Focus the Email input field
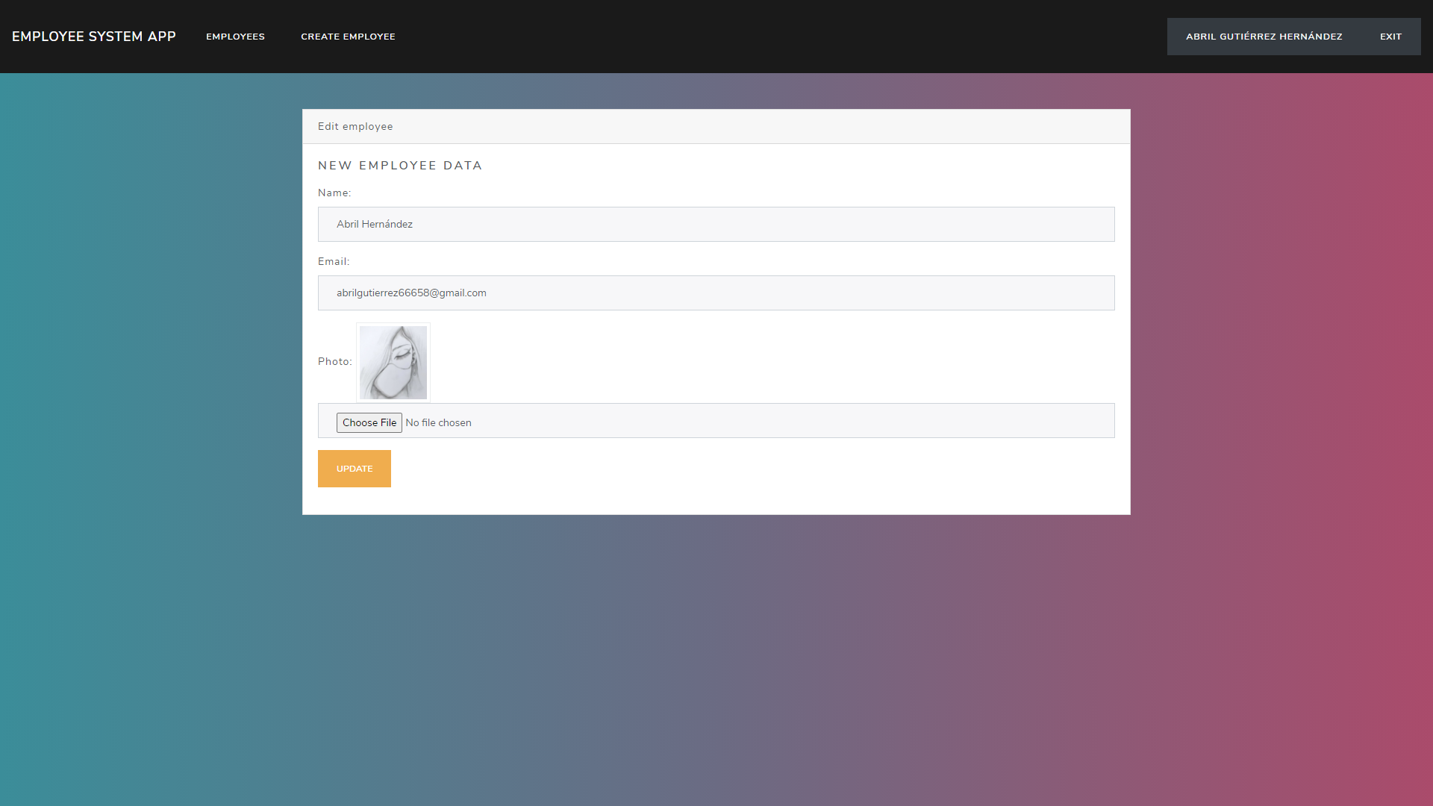 point(716,293)
